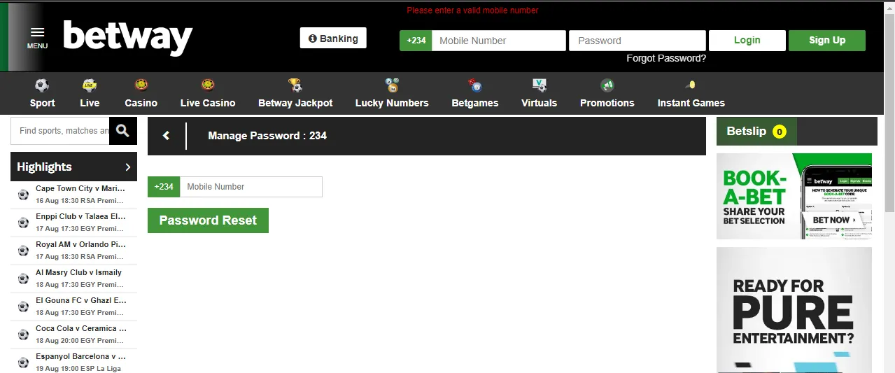Open the Live Casino menu label

pos(208,103)
